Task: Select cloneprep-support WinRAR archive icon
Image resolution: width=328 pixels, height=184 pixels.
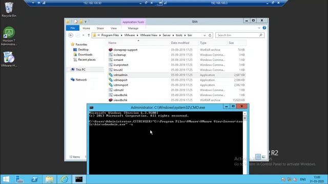Action: click(x=111, y=50)
